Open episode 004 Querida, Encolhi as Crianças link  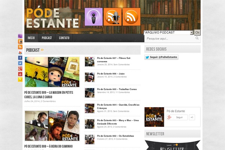118,106
